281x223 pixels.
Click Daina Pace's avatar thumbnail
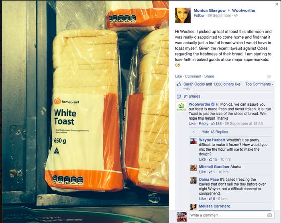tap(193, 180)
